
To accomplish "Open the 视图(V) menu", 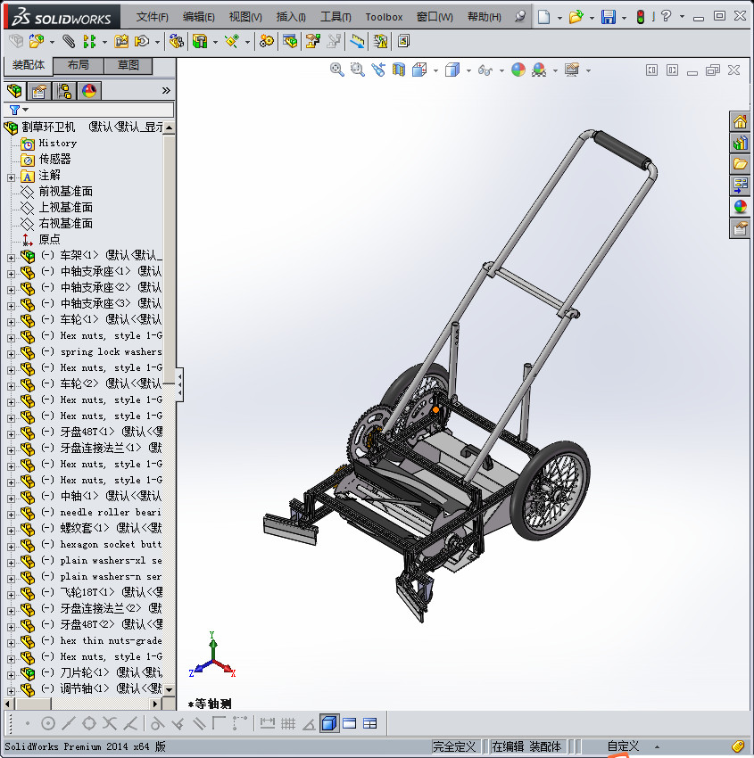I will pyautogui.click(x=245, y=17).
